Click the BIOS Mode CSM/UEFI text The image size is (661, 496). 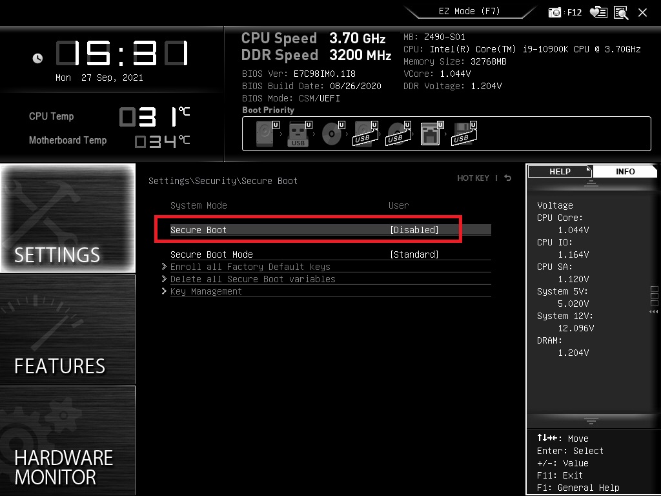[291, 98]
